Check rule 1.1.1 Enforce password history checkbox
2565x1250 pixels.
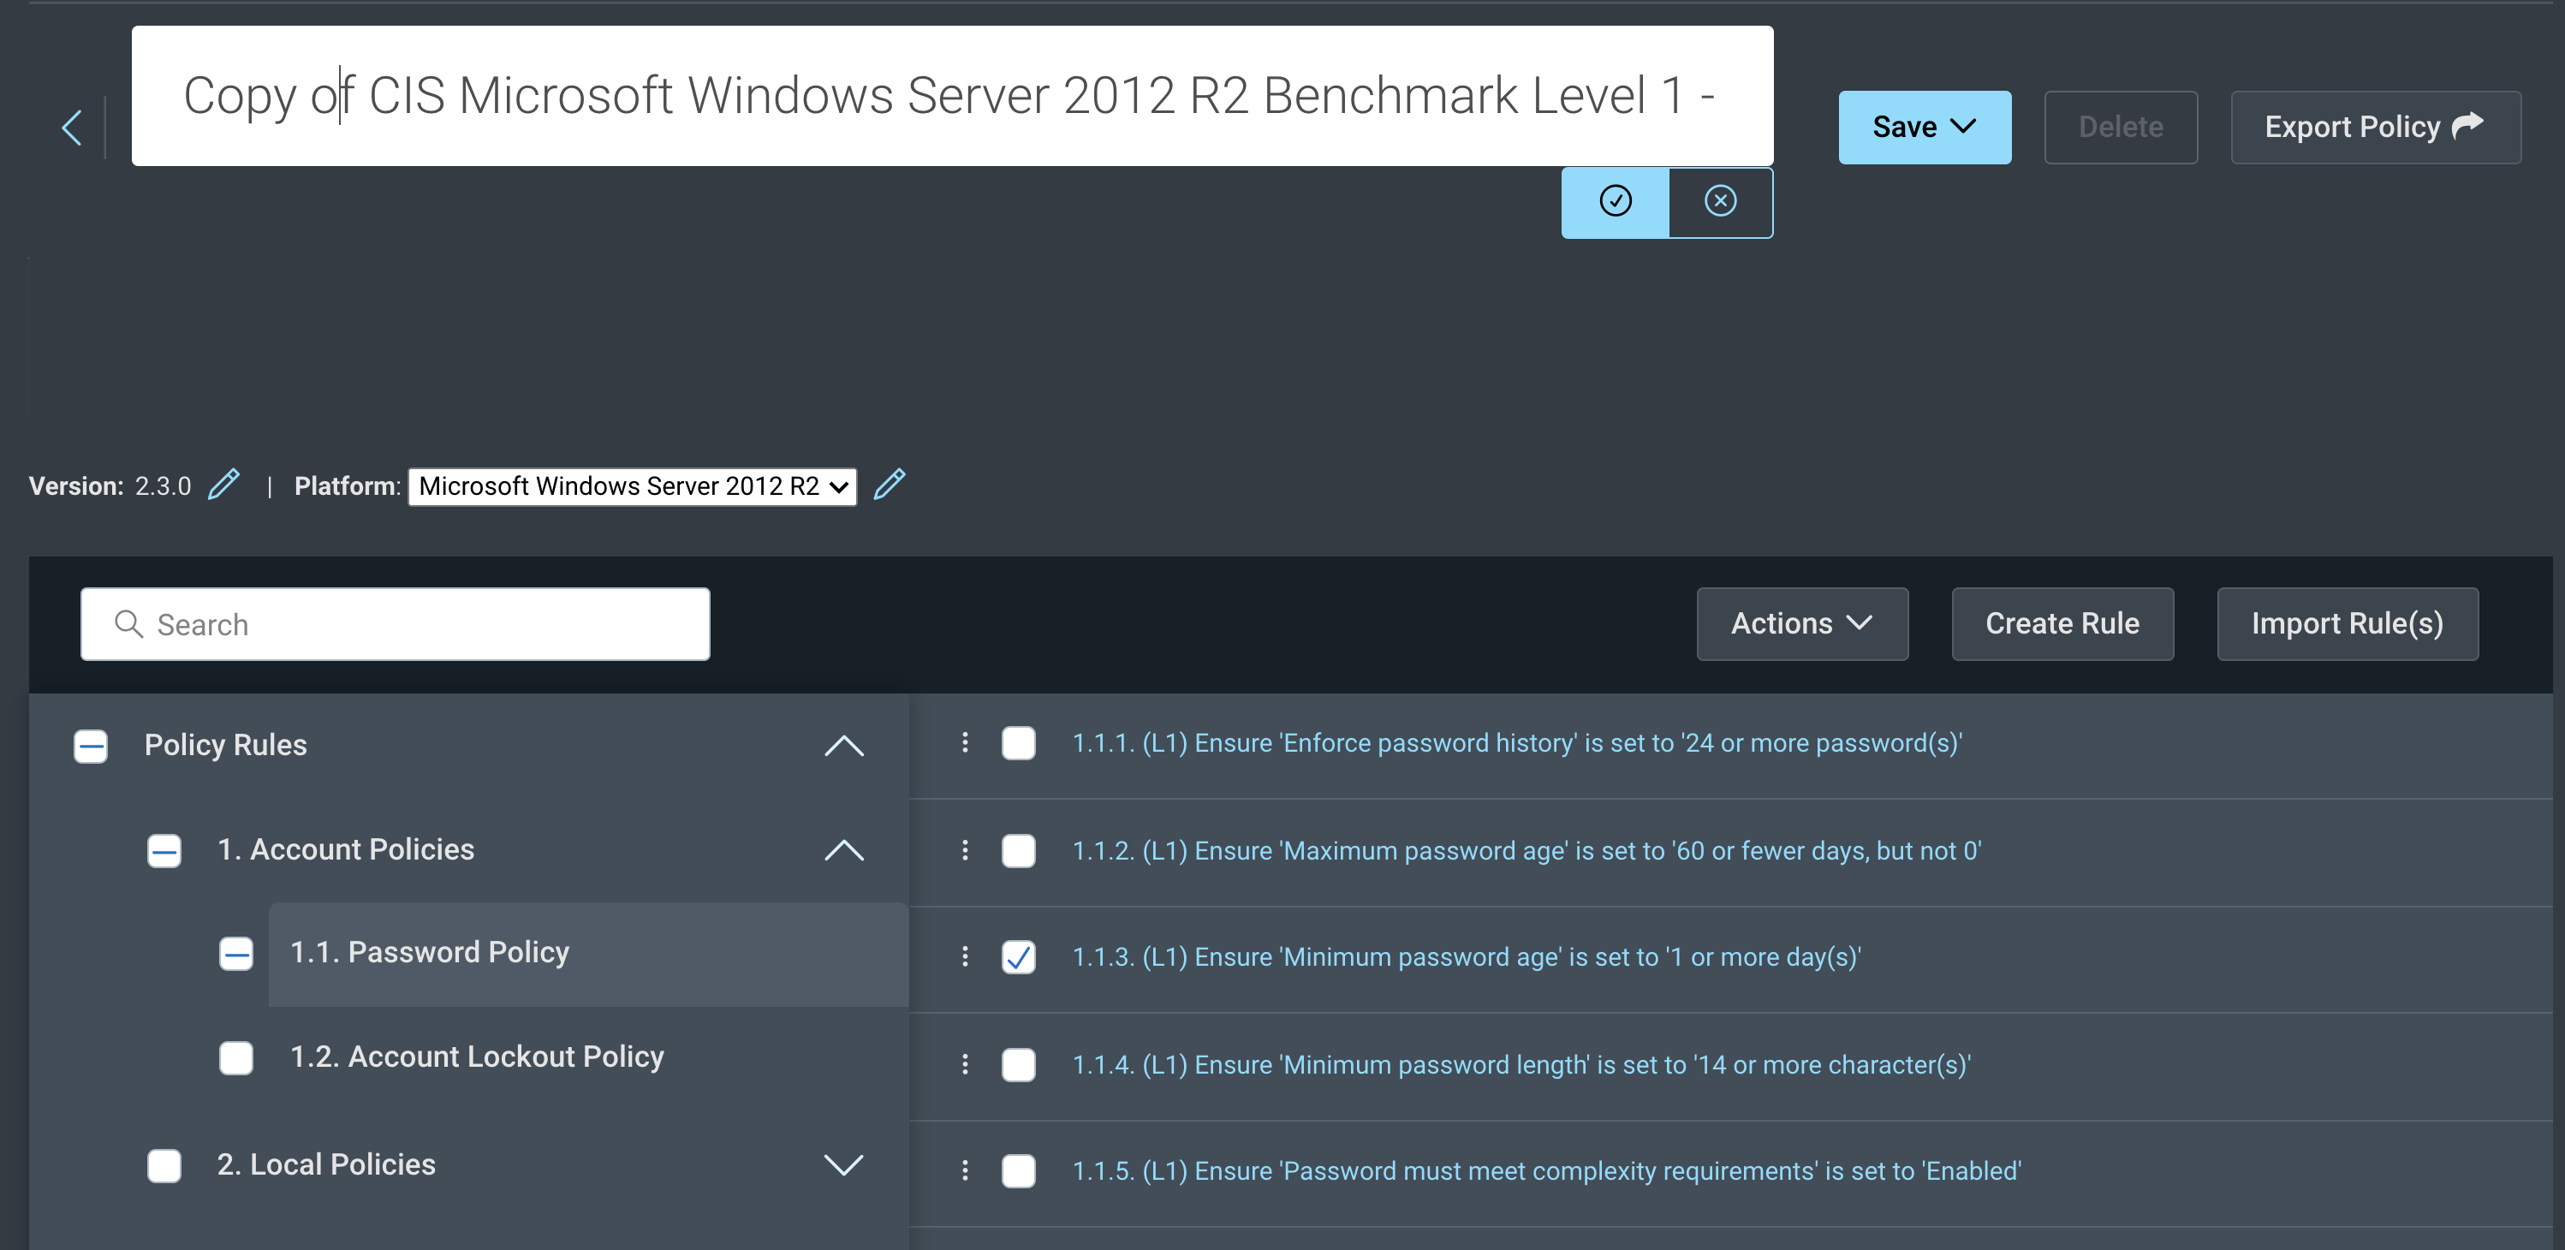coord(1018,743)
